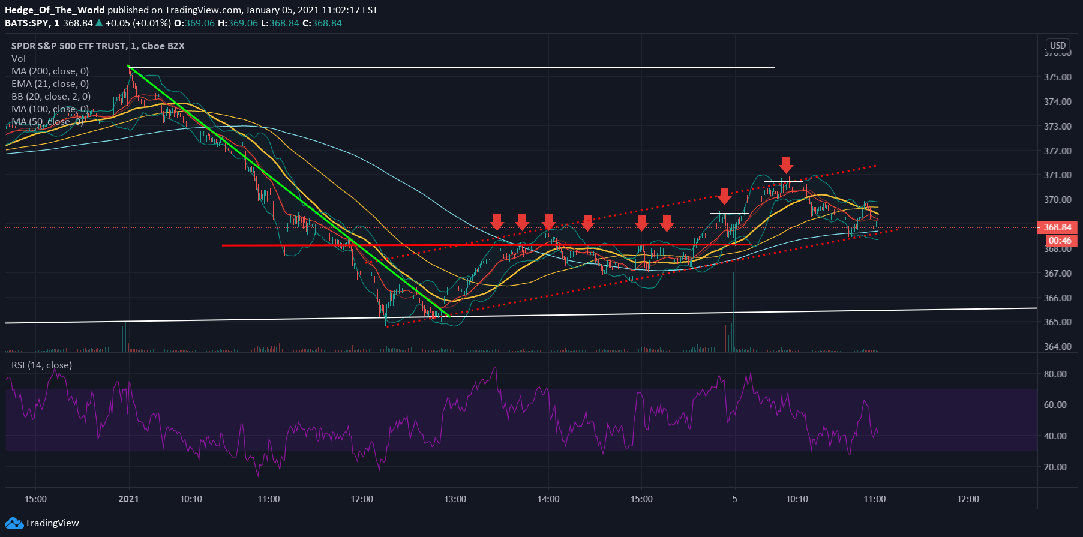The image size is (1083, 537).
Task: Click the day 5 marker on time axis
Action: tap(734, 499)
